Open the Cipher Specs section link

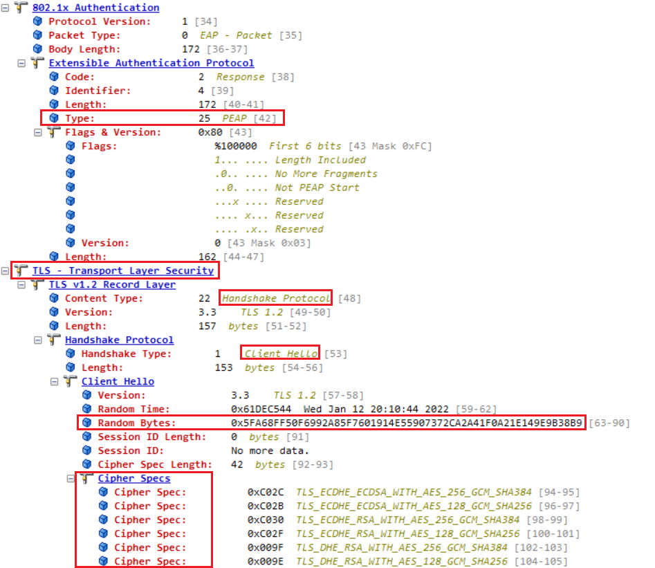pos(134,479)
